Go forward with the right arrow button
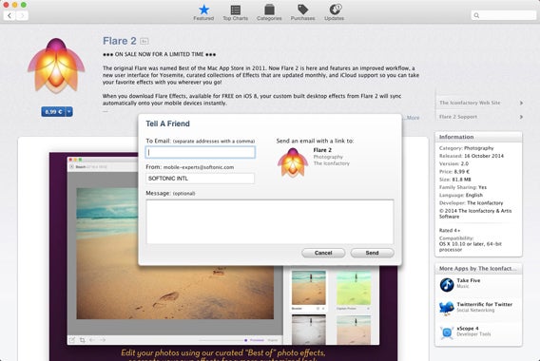540x361 pixels. coord(22,15)
